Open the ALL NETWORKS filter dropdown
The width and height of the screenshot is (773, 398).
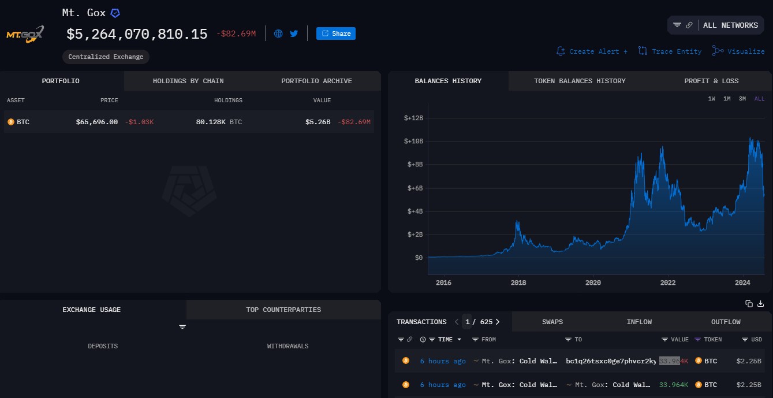coord(730,25)
